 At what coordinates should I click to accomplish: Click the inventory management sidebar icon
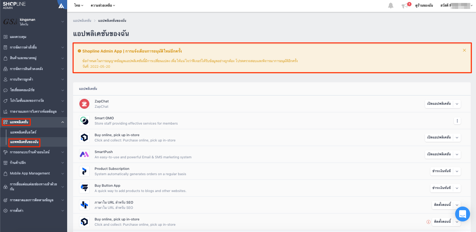[x=5, y=69]
